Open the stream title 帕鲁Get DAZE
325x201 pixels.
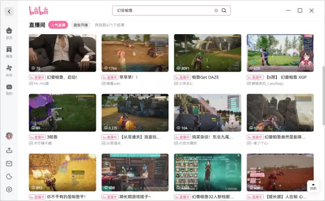[x=205, y=77]
